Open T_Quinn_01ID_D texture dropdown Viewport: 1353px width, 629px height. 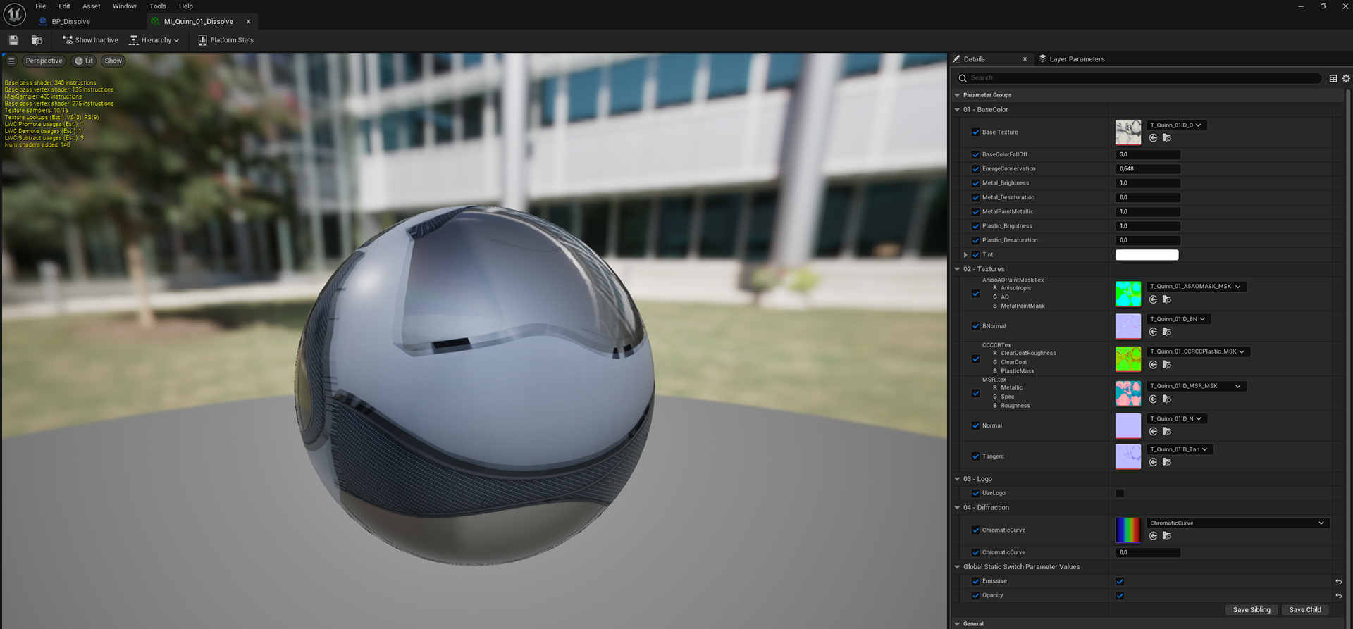(1176, 125)
